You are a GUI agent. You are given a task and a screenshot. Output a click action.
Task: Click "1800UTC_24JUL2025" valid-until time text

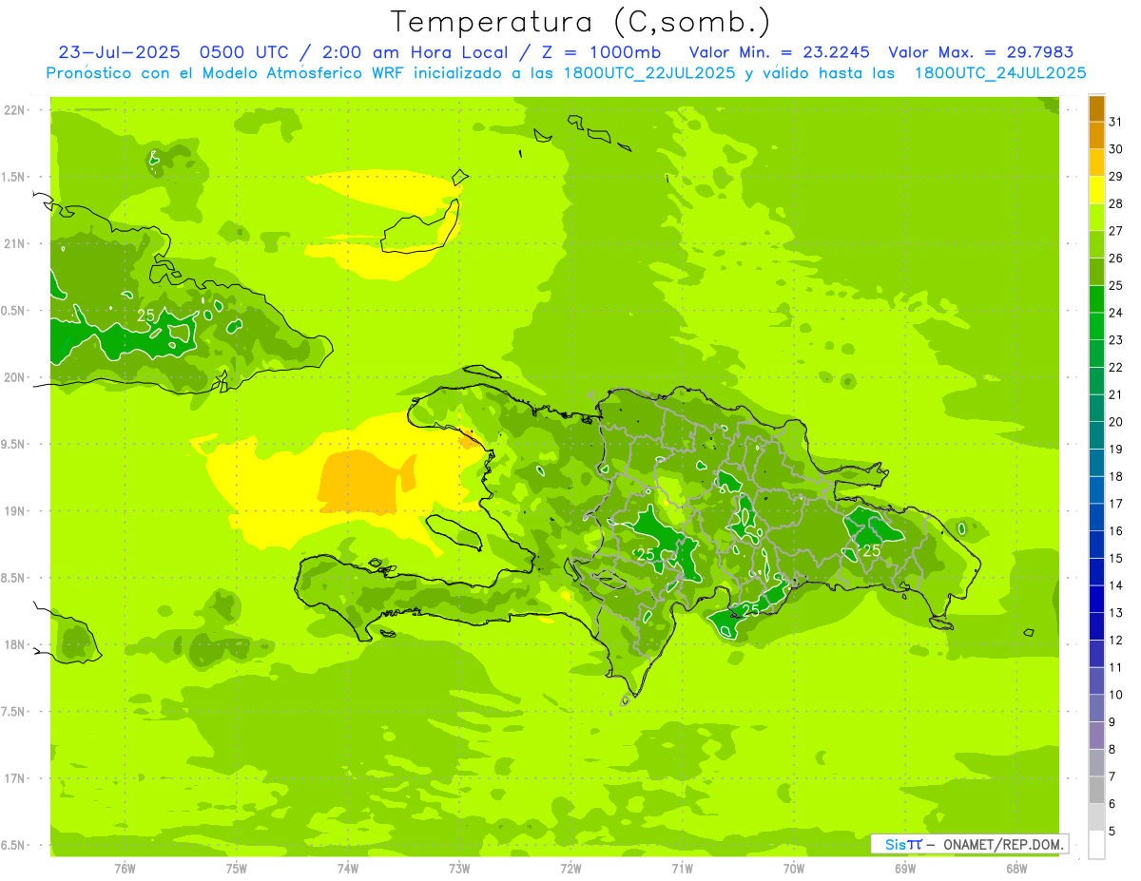click(x=1000, y=73)
